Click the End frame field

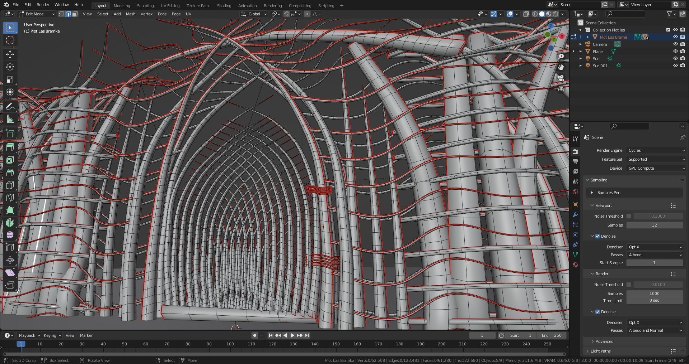pyautogui.click(x=552, y=335)
